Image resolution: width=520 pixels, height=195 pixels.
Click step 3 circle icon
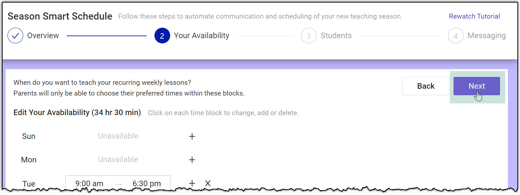309,36
